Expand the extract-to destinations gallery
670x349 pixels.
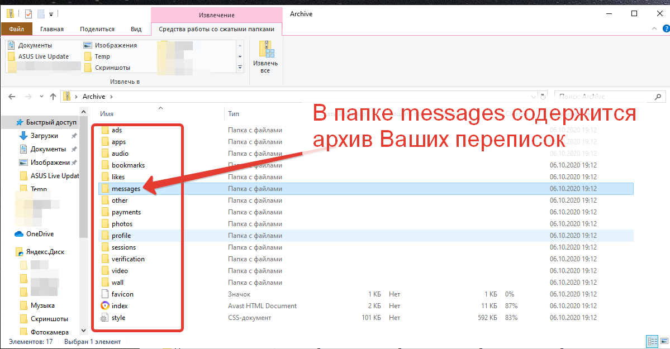point(240,67)
